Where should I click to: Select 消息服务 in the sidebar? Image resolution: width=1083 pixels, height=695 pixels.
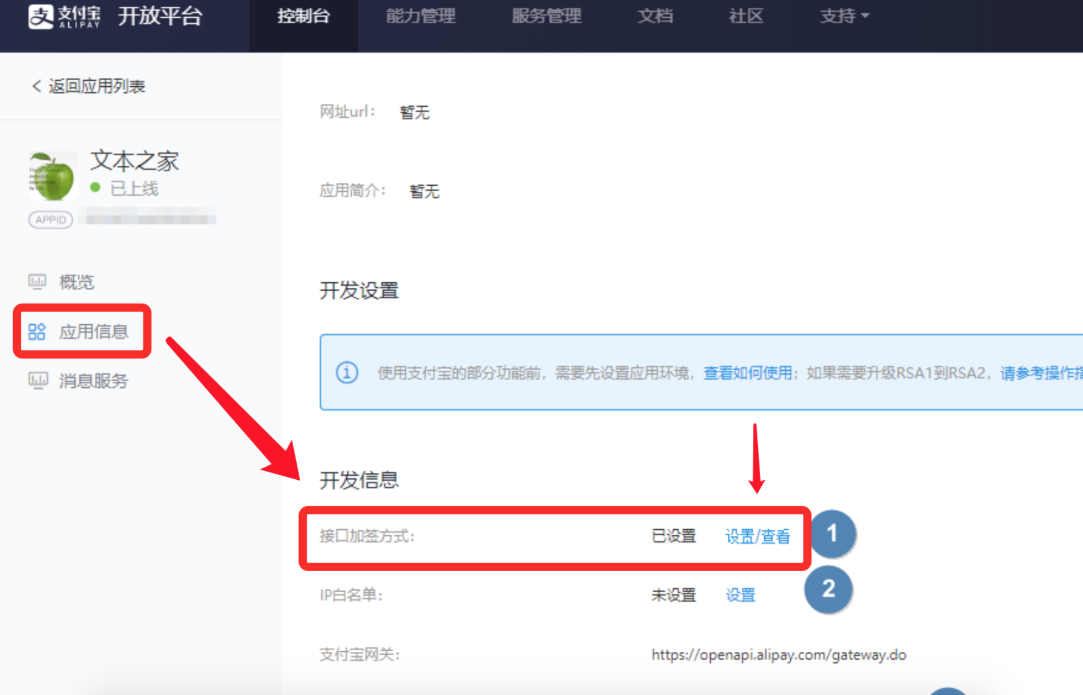(93, 381)
